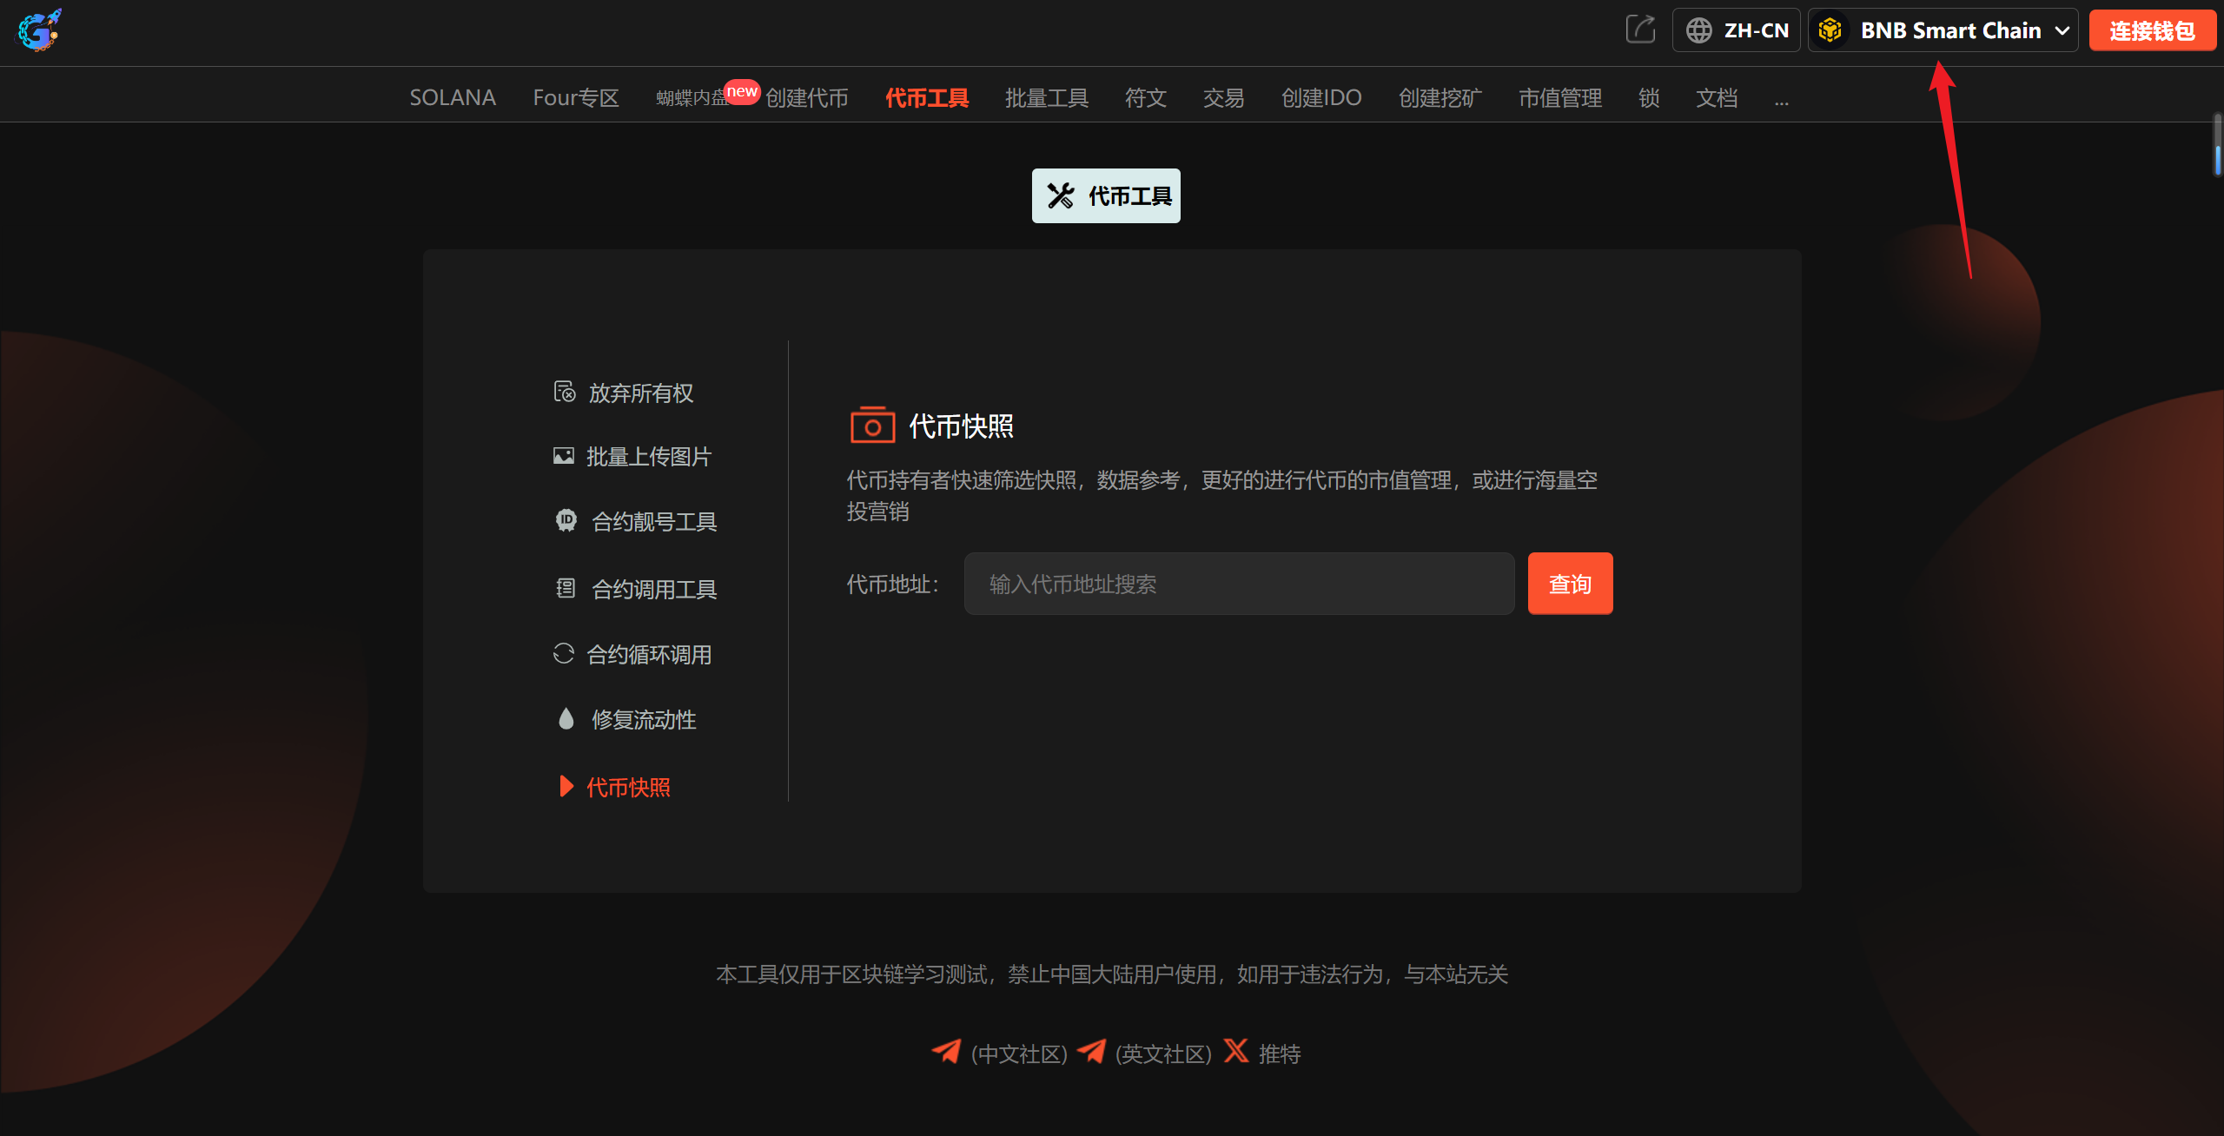Select 批量上传图片 image icon item
The image size is (2224, 1136).
[x=564, y=456]
